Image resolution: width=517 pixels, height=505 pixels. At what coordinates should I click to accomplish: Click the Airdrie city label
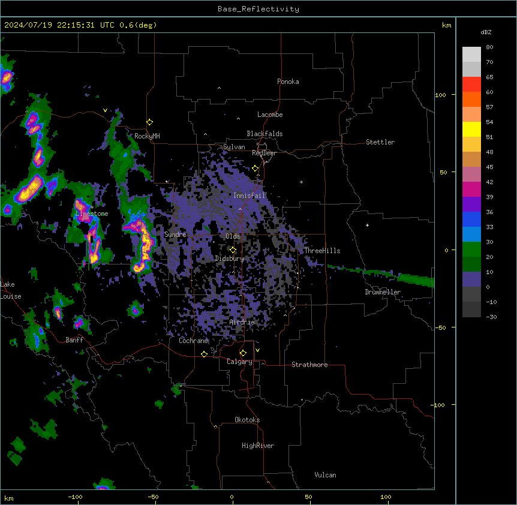click(x=242, y=322)
